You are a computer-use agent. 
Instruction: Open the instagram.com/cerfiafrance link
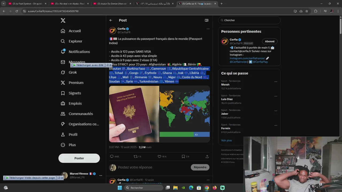click(x=247, y=58)
